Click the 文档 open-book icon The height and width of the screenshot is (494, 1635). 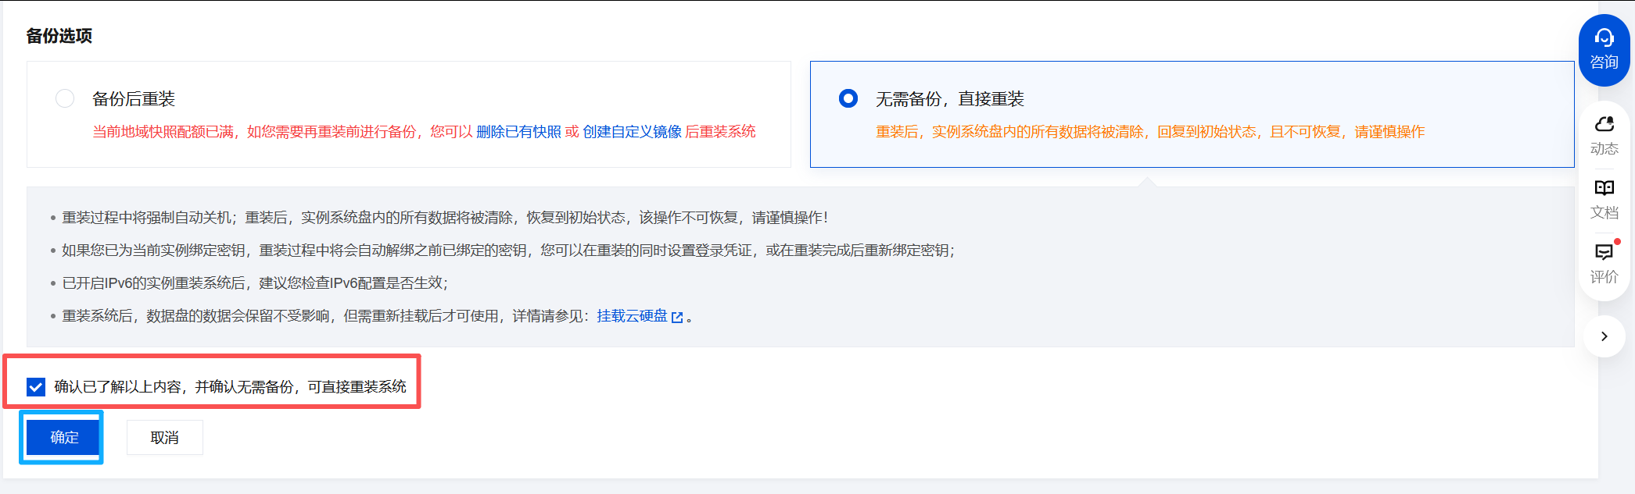click(1604, 188)
